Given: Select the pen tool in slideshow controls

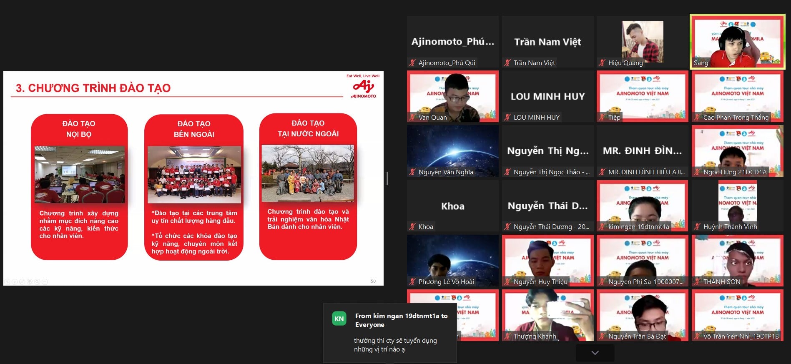Looking at the screenshot, I should tap(22, 282).
